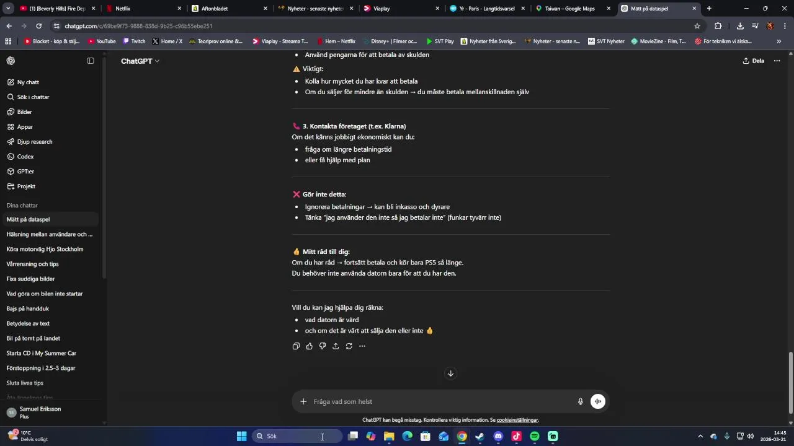Open Codex in the sidebar

[x=50, y=157]
